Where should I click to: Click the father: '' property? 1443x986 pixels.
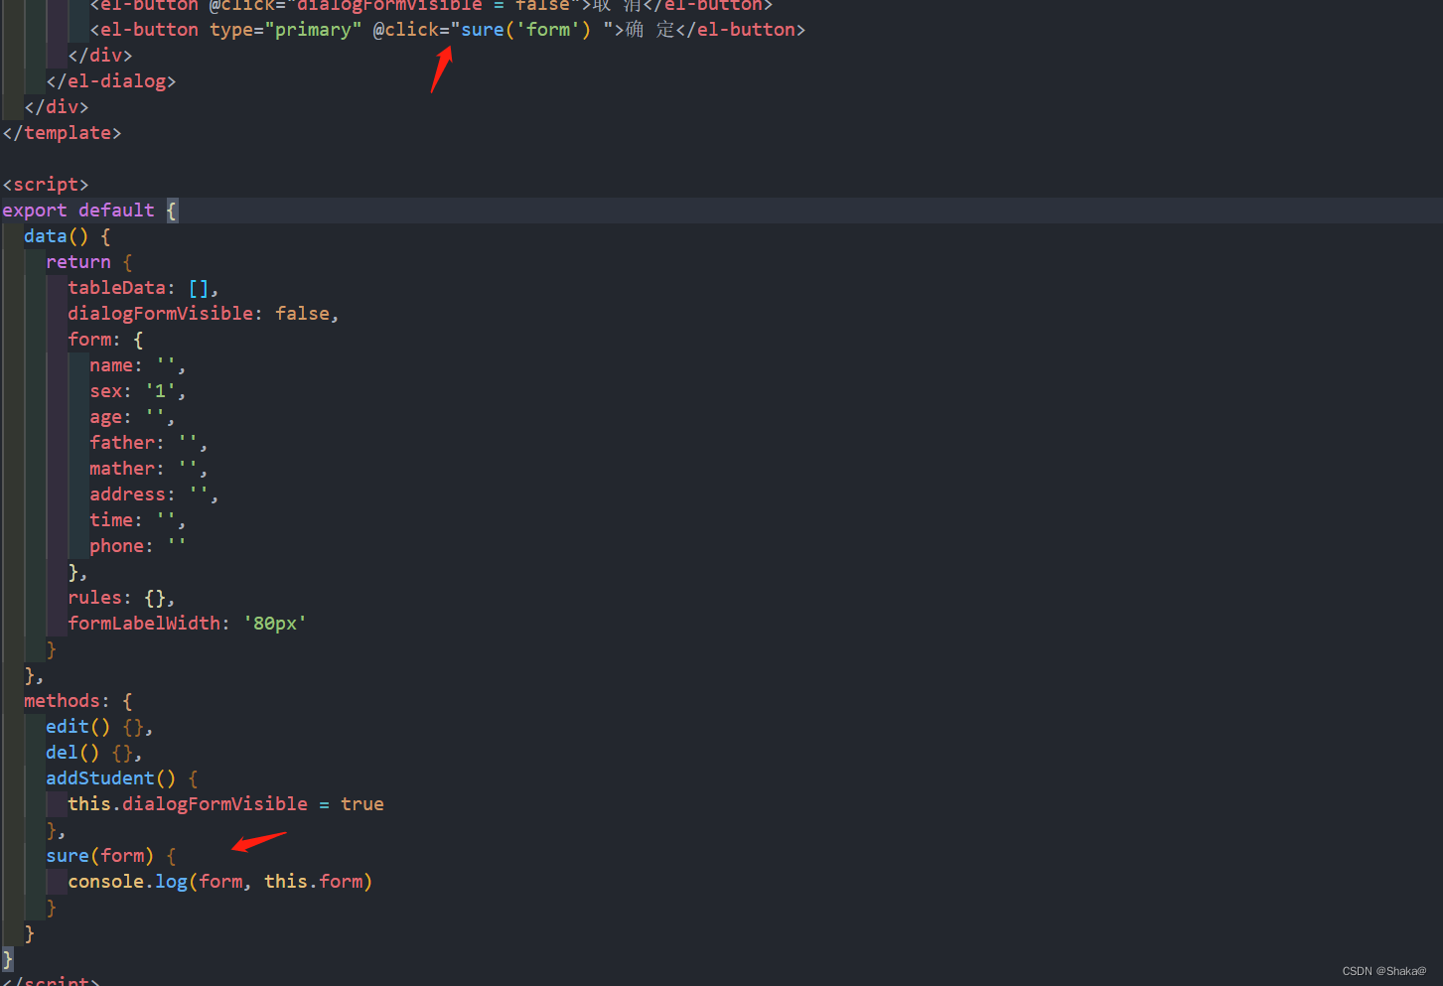point(148,443)
